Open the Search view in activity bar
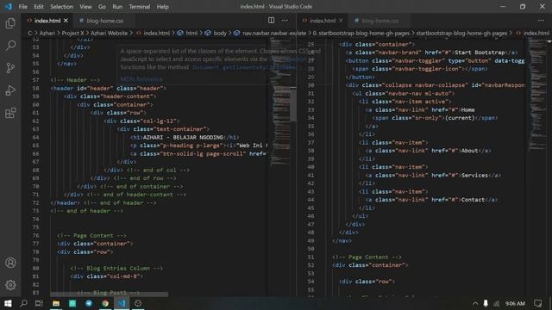 click(10, 46)
